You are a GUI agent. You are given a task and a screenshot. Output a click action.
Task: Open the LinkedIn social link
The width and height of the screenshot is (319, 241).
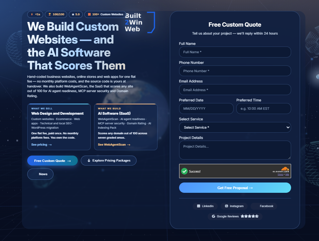coord(205,206)
